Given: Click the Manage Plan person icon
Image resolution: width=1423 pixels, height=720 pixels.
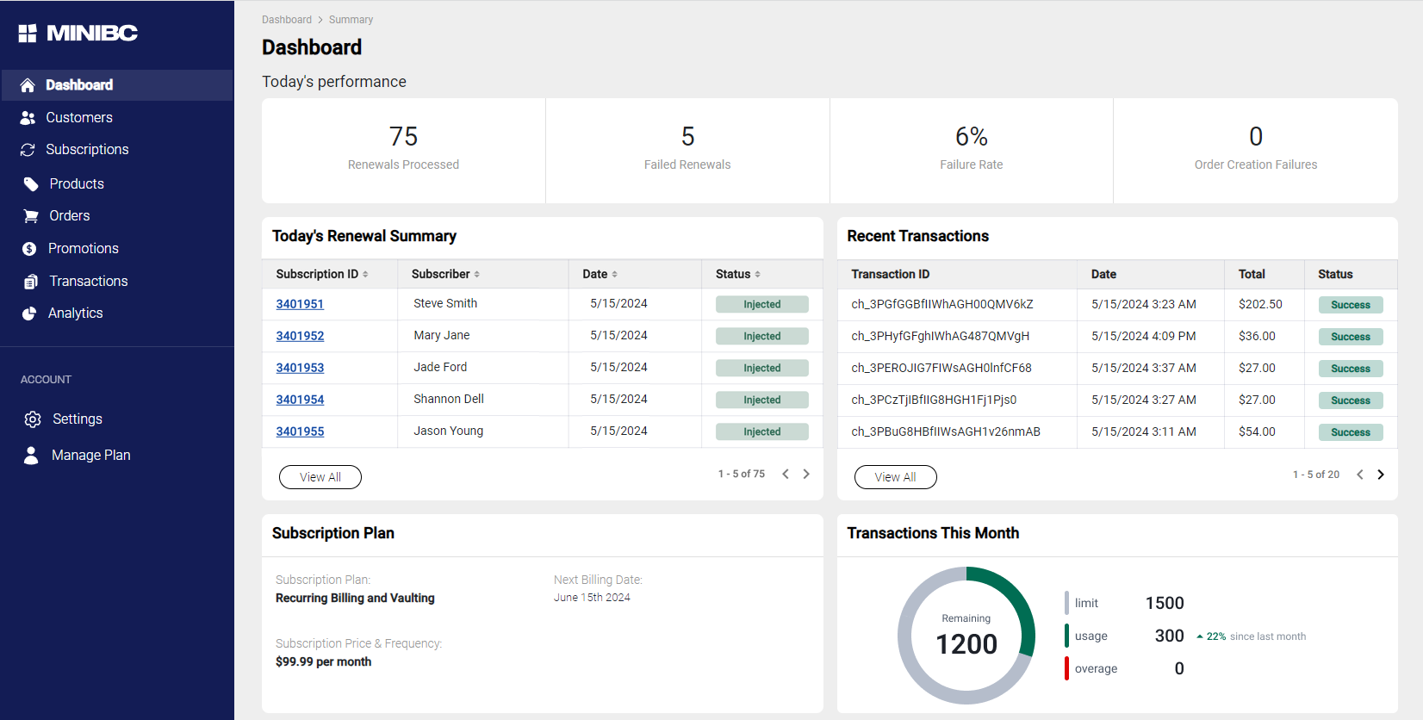Looking at the screenshot, I should (x=31, y=456).
